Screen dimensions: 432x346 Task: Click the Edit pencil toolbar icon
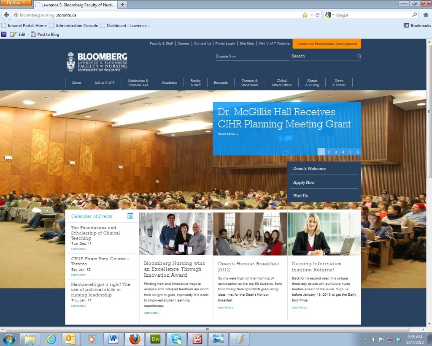(13, 34)
